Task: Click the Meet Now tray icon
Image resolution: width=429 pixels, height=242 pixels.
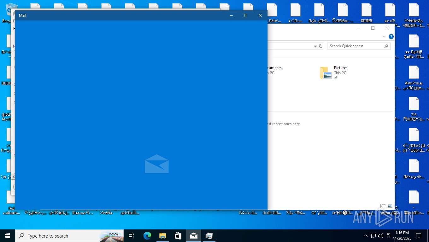Action: point(388,236)
